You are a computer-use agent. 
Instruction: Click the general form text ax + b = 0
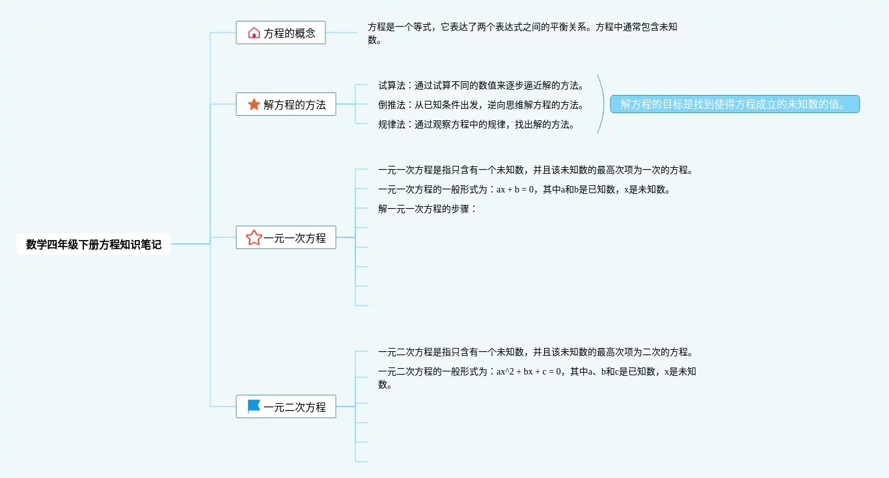click(x=524, y=190)
